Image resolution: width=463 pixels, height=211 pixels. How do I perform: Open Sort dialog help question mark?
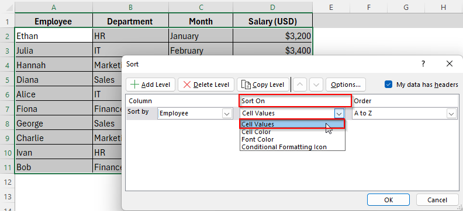coord(423,64)
